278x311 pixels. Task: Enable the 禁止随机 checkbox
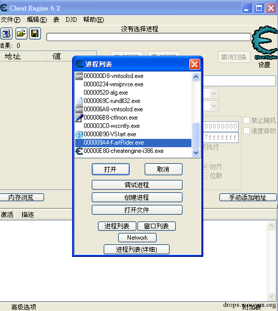(x=246, y=120)
